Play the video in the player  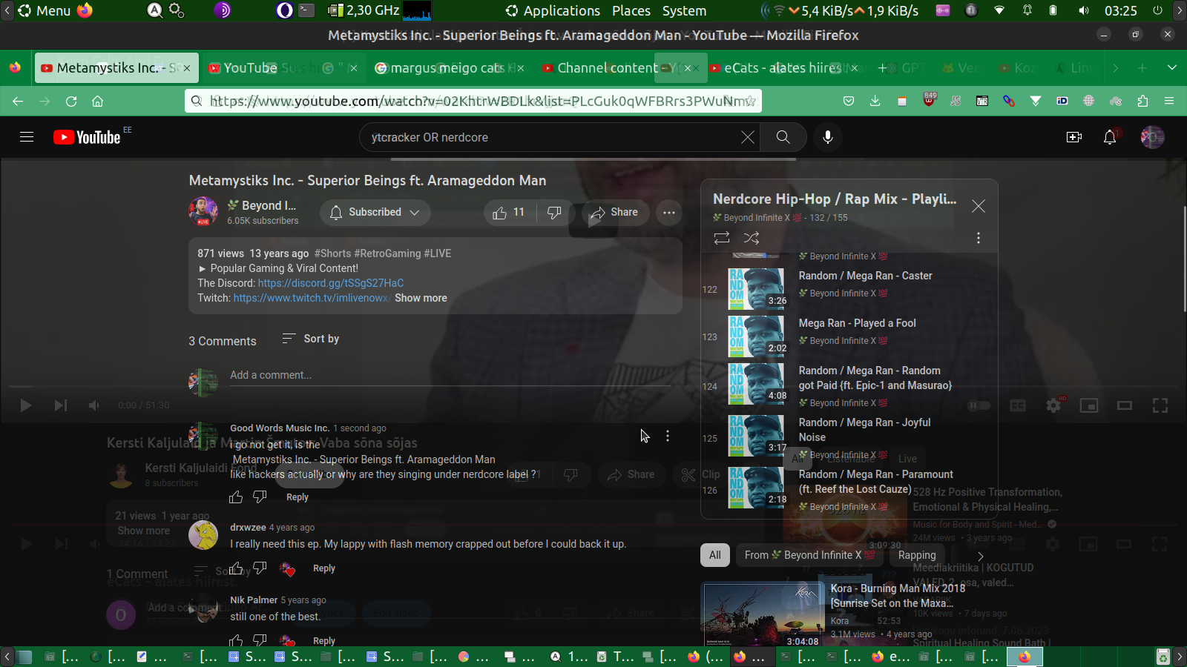26,405
